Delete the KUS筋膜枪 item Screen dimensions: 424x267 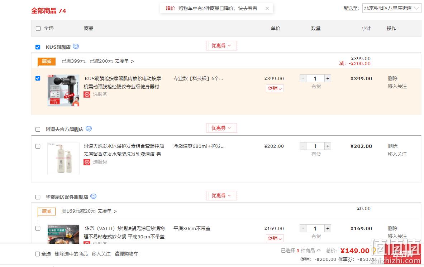(392, 78)
